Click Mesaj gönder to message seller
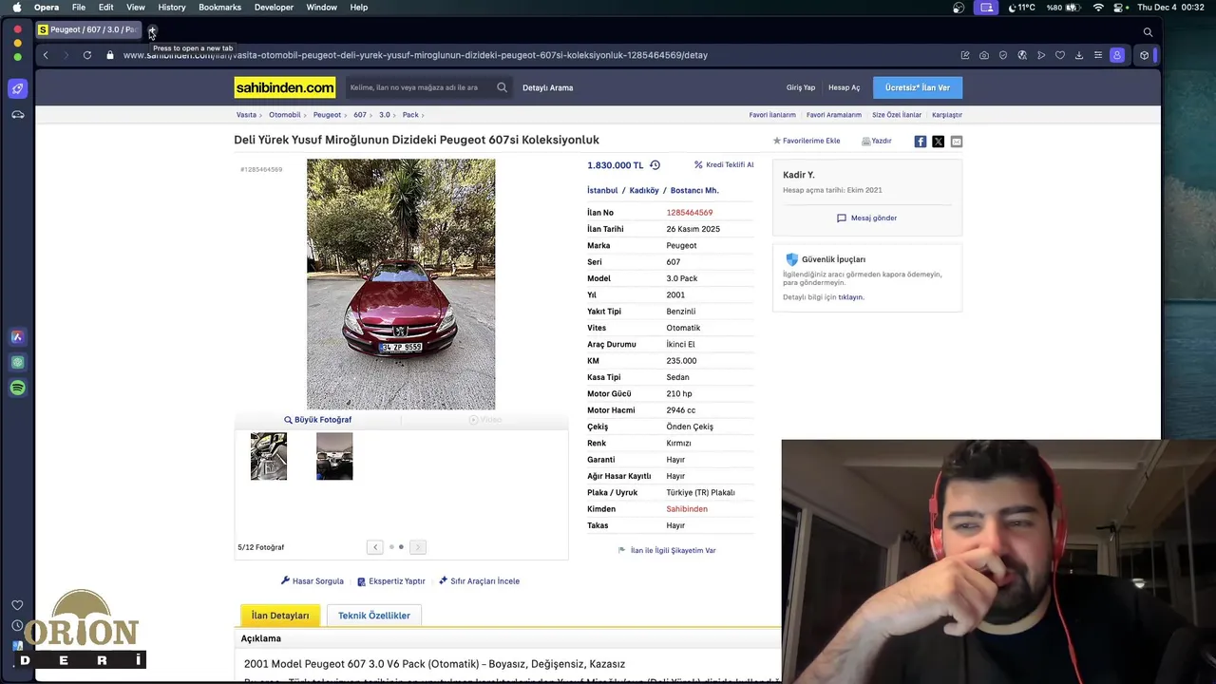The width and height of the screenshot is (1216, 684). [x=866, y=218]
